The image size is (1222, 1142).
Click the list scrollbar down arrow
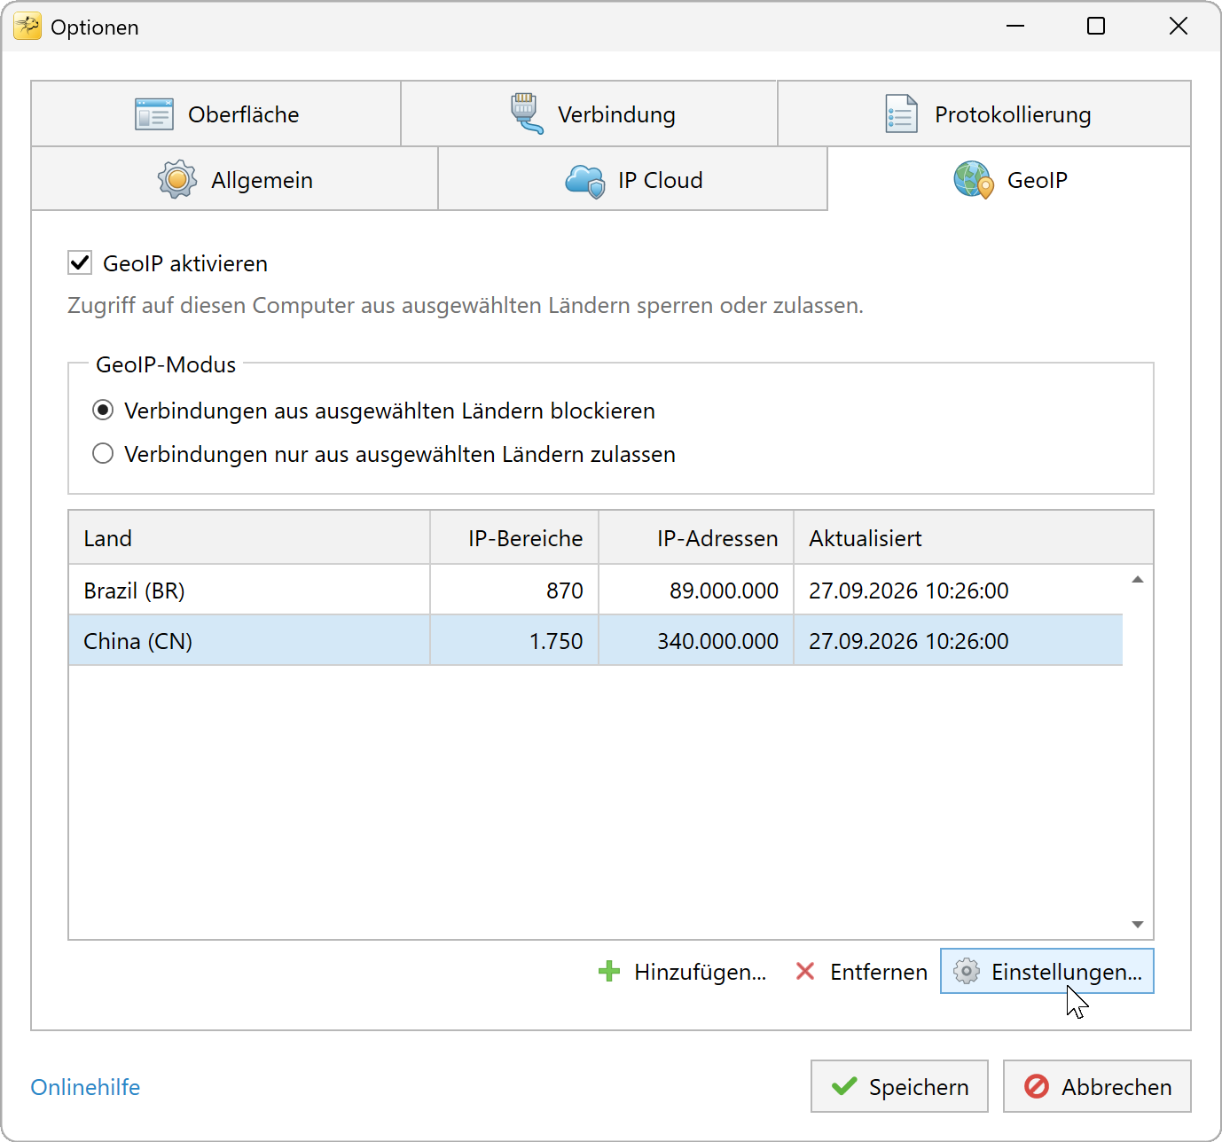coord(1138,925)
